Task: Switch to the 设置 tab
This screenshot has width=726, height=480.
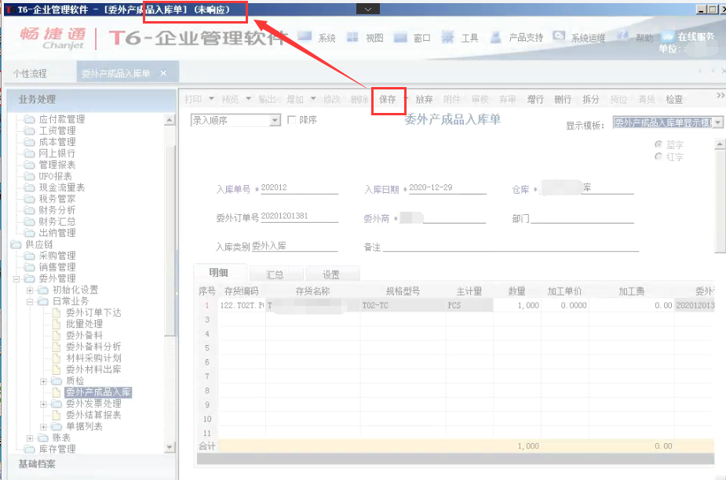Action: [331, 275]
